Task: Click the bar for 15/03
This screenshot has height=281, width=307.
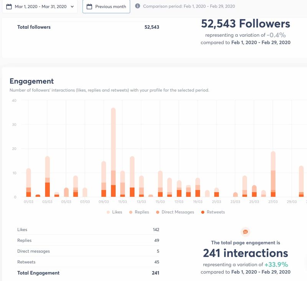Action: (x=160, y=184)
